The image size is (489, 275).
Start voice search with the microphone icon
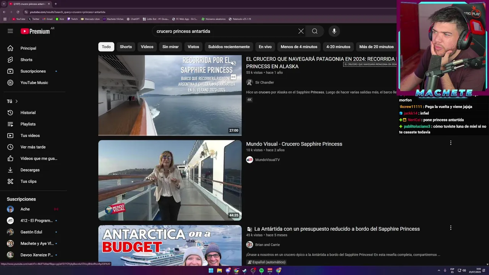(x=334, y=31)
